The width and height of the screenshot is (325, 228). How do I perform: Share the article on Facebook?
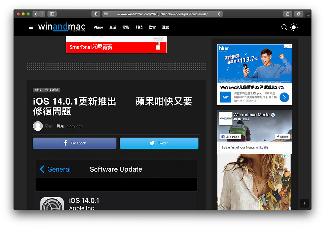74,143
